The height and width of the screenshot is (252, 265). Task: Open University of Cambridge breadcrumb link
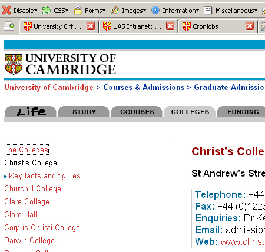pyautogui.click(x=49, y=87)
